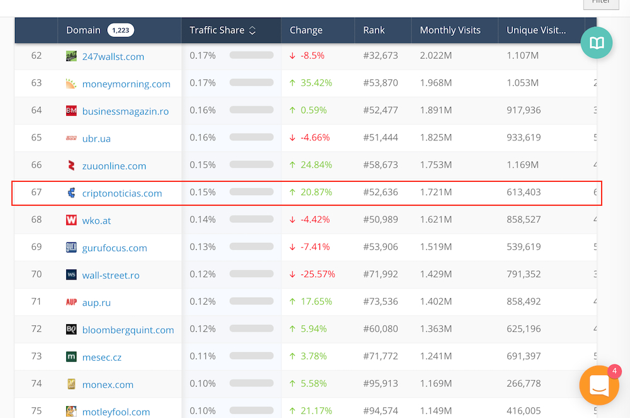The height and width of the screenshot is (418, 630).
Task: Click the aup.ru favicon
Action: click(x=71, y=302)
